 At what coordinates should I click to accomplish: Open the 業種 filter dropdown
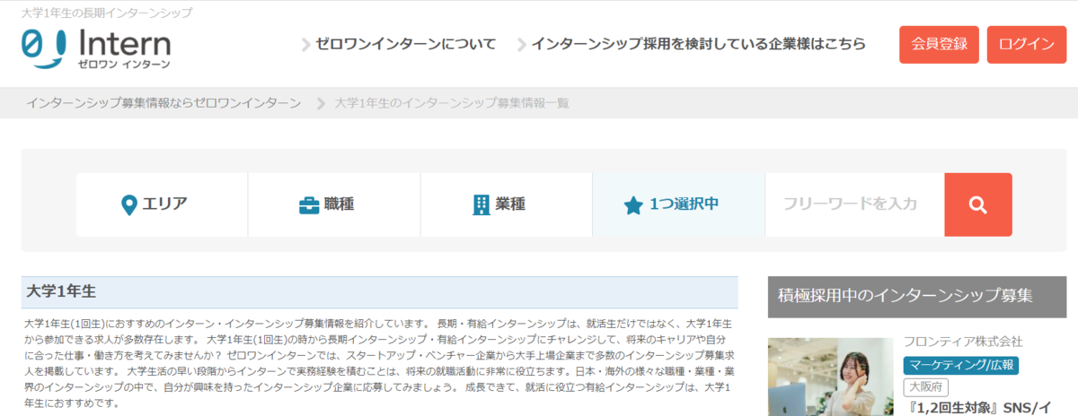click(507, 204)
